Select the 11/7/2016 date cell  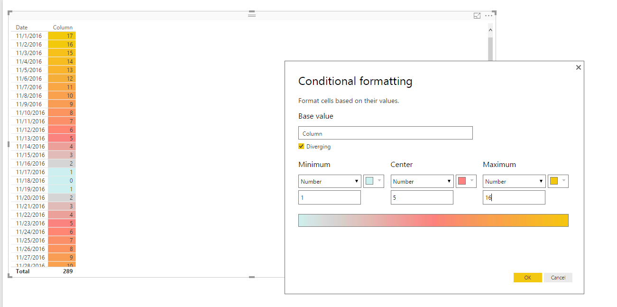click(29, 87)
